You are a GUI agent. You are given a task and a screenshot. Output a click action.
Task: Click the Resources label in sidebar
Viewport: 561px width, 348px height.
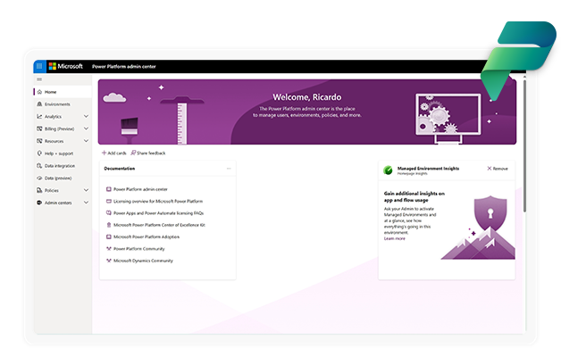click(x=54, y=141)
